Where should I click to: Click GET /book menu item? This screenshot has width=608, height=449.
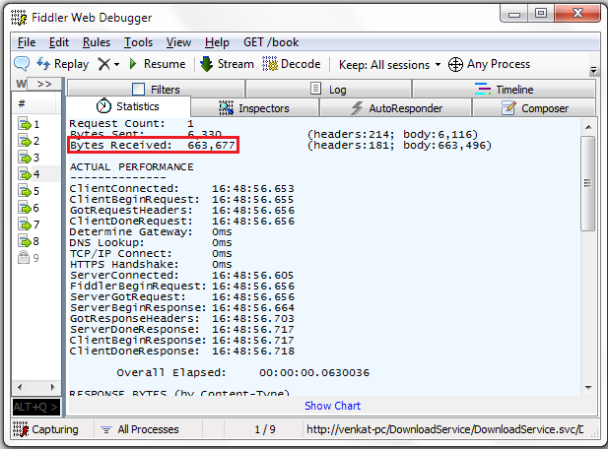[271, 42]
